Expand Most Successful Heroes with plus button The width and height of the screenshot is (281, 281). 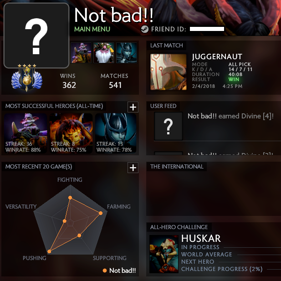point(133,107)
